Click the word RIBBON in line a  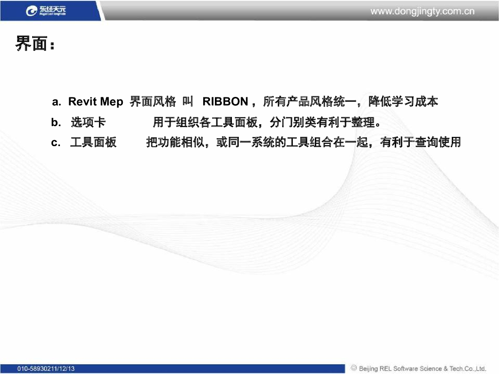tap(225, 101)
